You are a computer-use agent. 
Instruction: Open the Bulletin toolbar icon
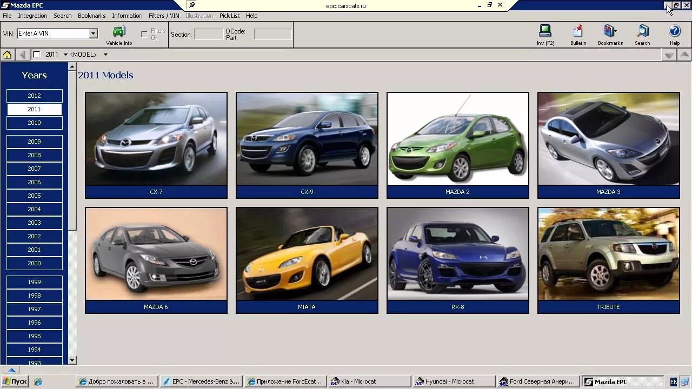578,36
